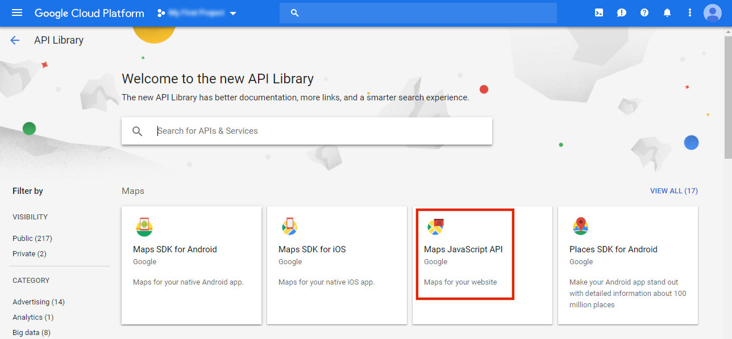Click the Welcome to the new API Library heading
The height and width of the screenshot is (339, 732).
(x=218, y=79)
